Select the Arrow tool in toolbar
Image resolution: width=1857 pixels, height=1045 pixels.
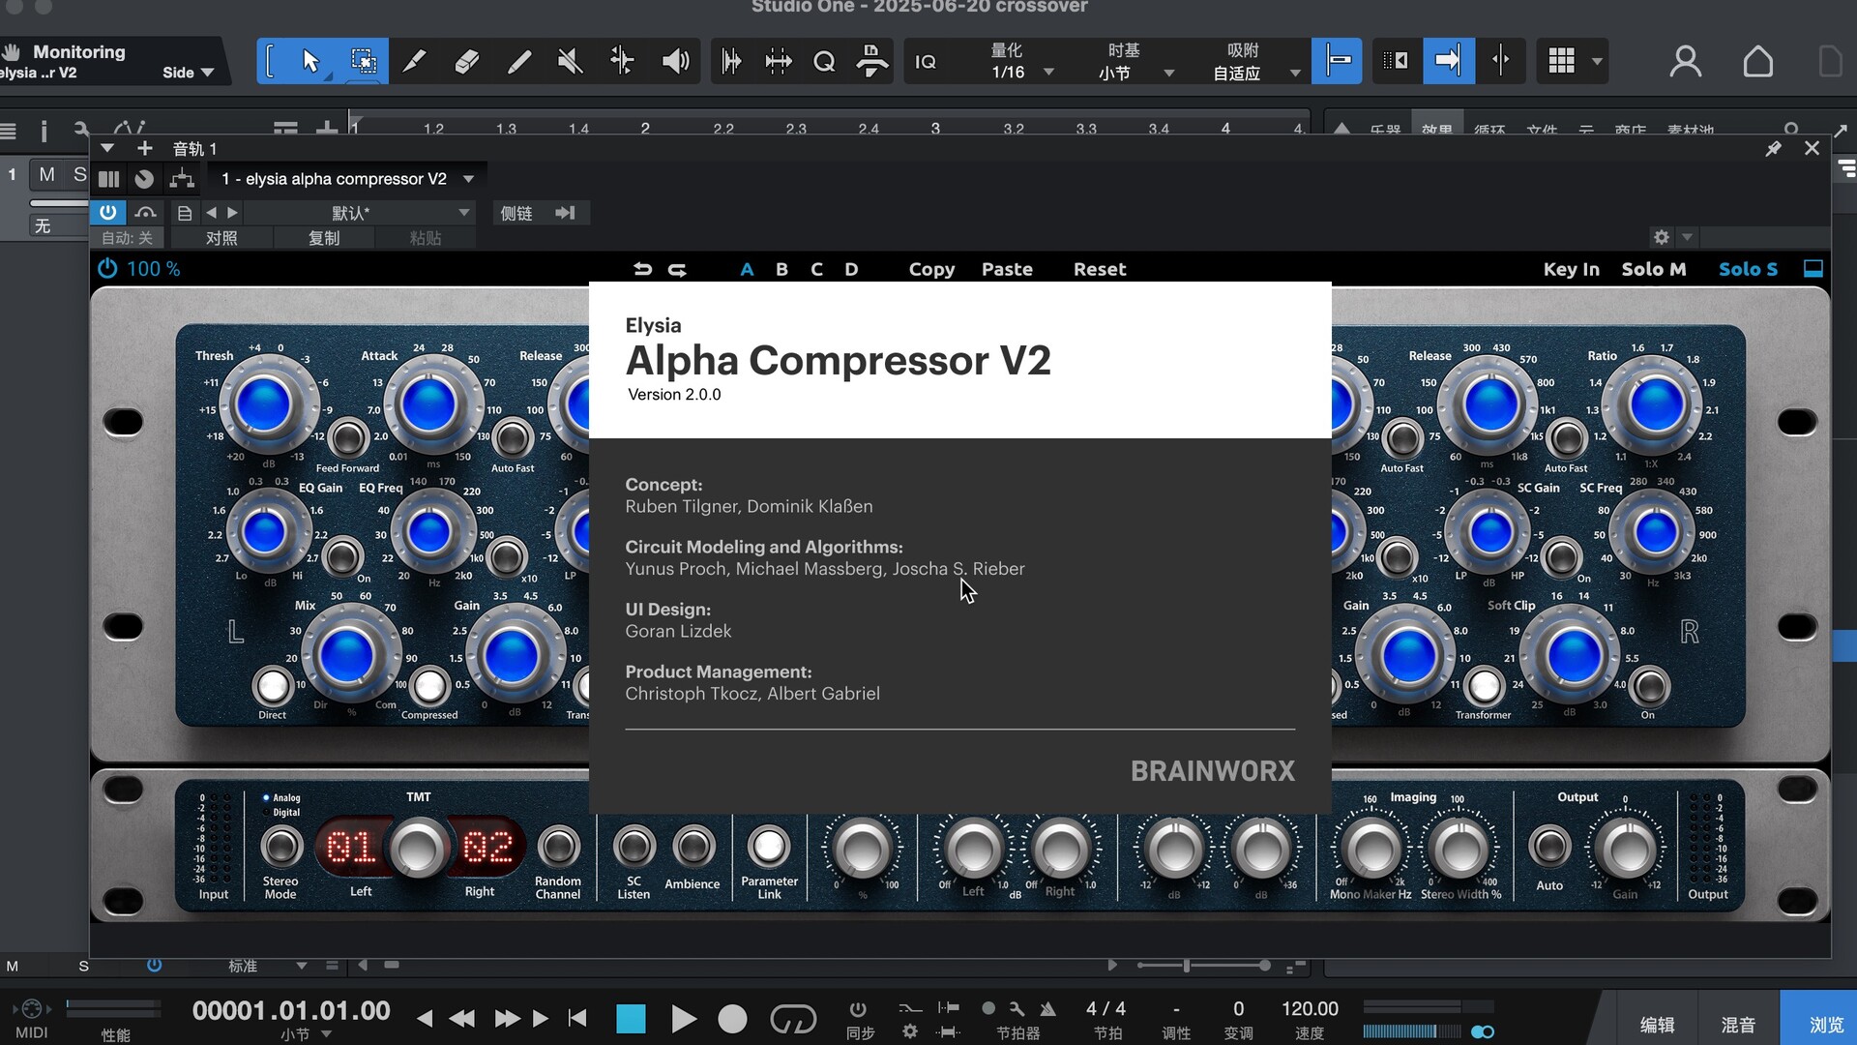pos(310,61)
